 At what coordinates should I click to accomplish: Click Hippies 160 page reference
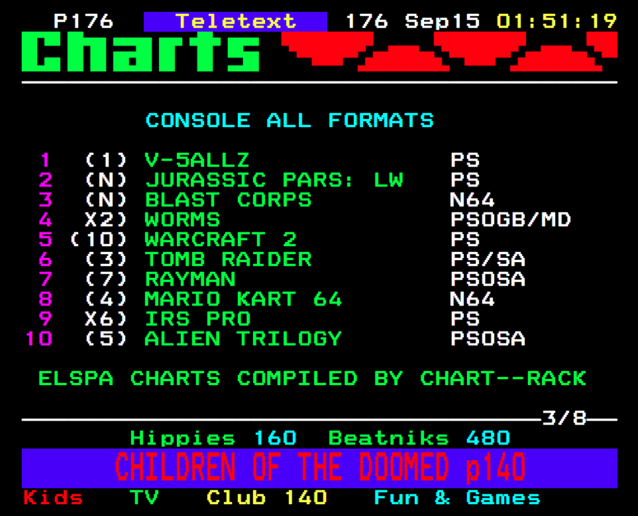pyautogui.click(x=213, y=438)
